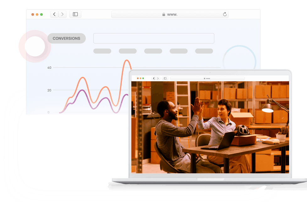The height and width of the screenshot is (202, 307).
Task: Focus the address bar in the laptop browser
Action: [x=207, y=78]
